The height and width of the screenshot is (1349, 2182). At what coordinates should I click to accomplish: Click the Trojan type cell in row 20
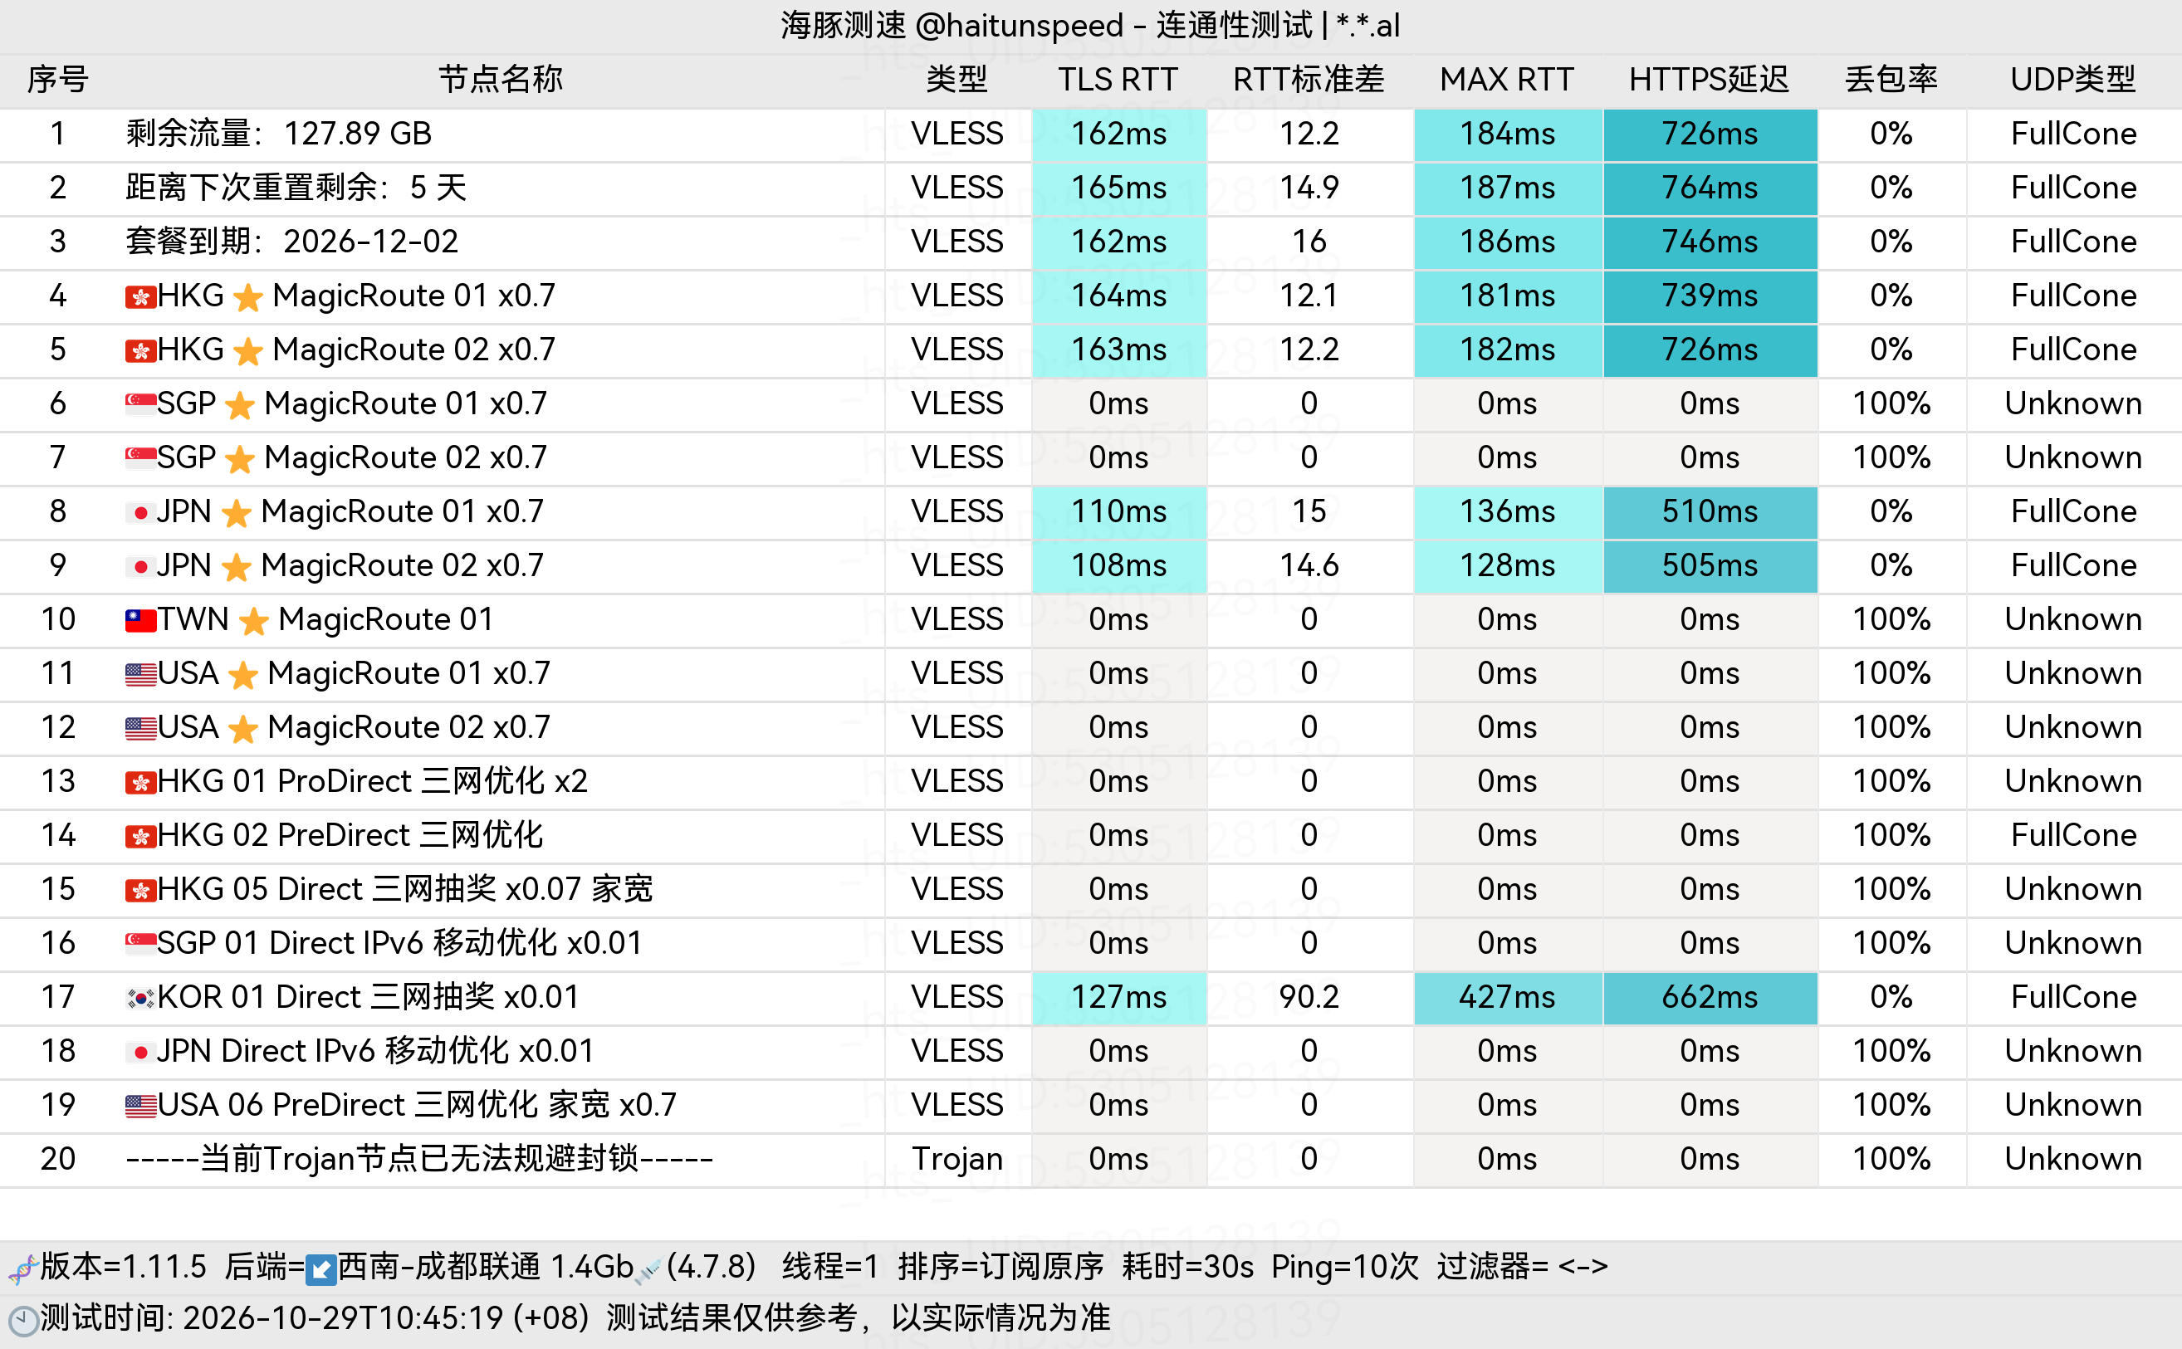957,1160
